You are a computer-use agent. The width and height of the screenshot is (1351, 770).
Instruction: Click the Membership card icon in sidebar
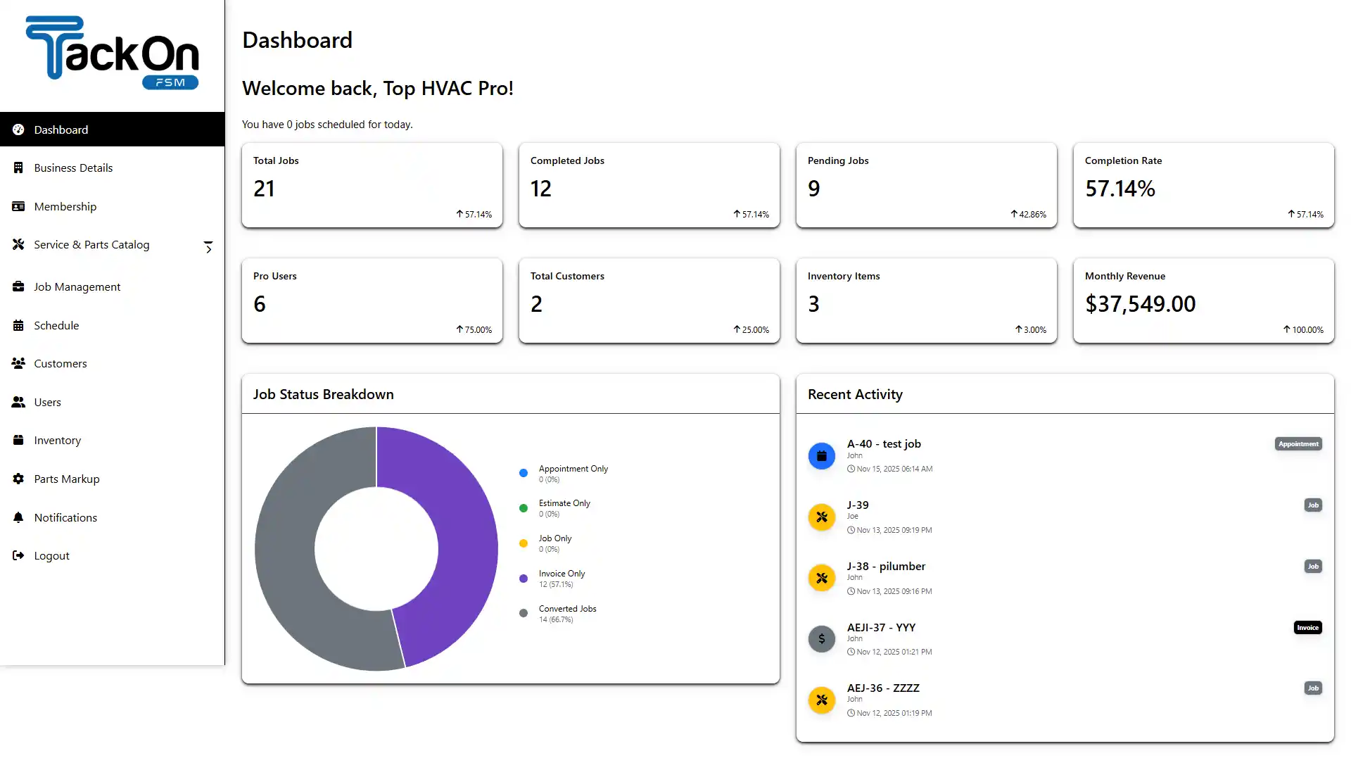pyautogui.click(x=18, y=206)
